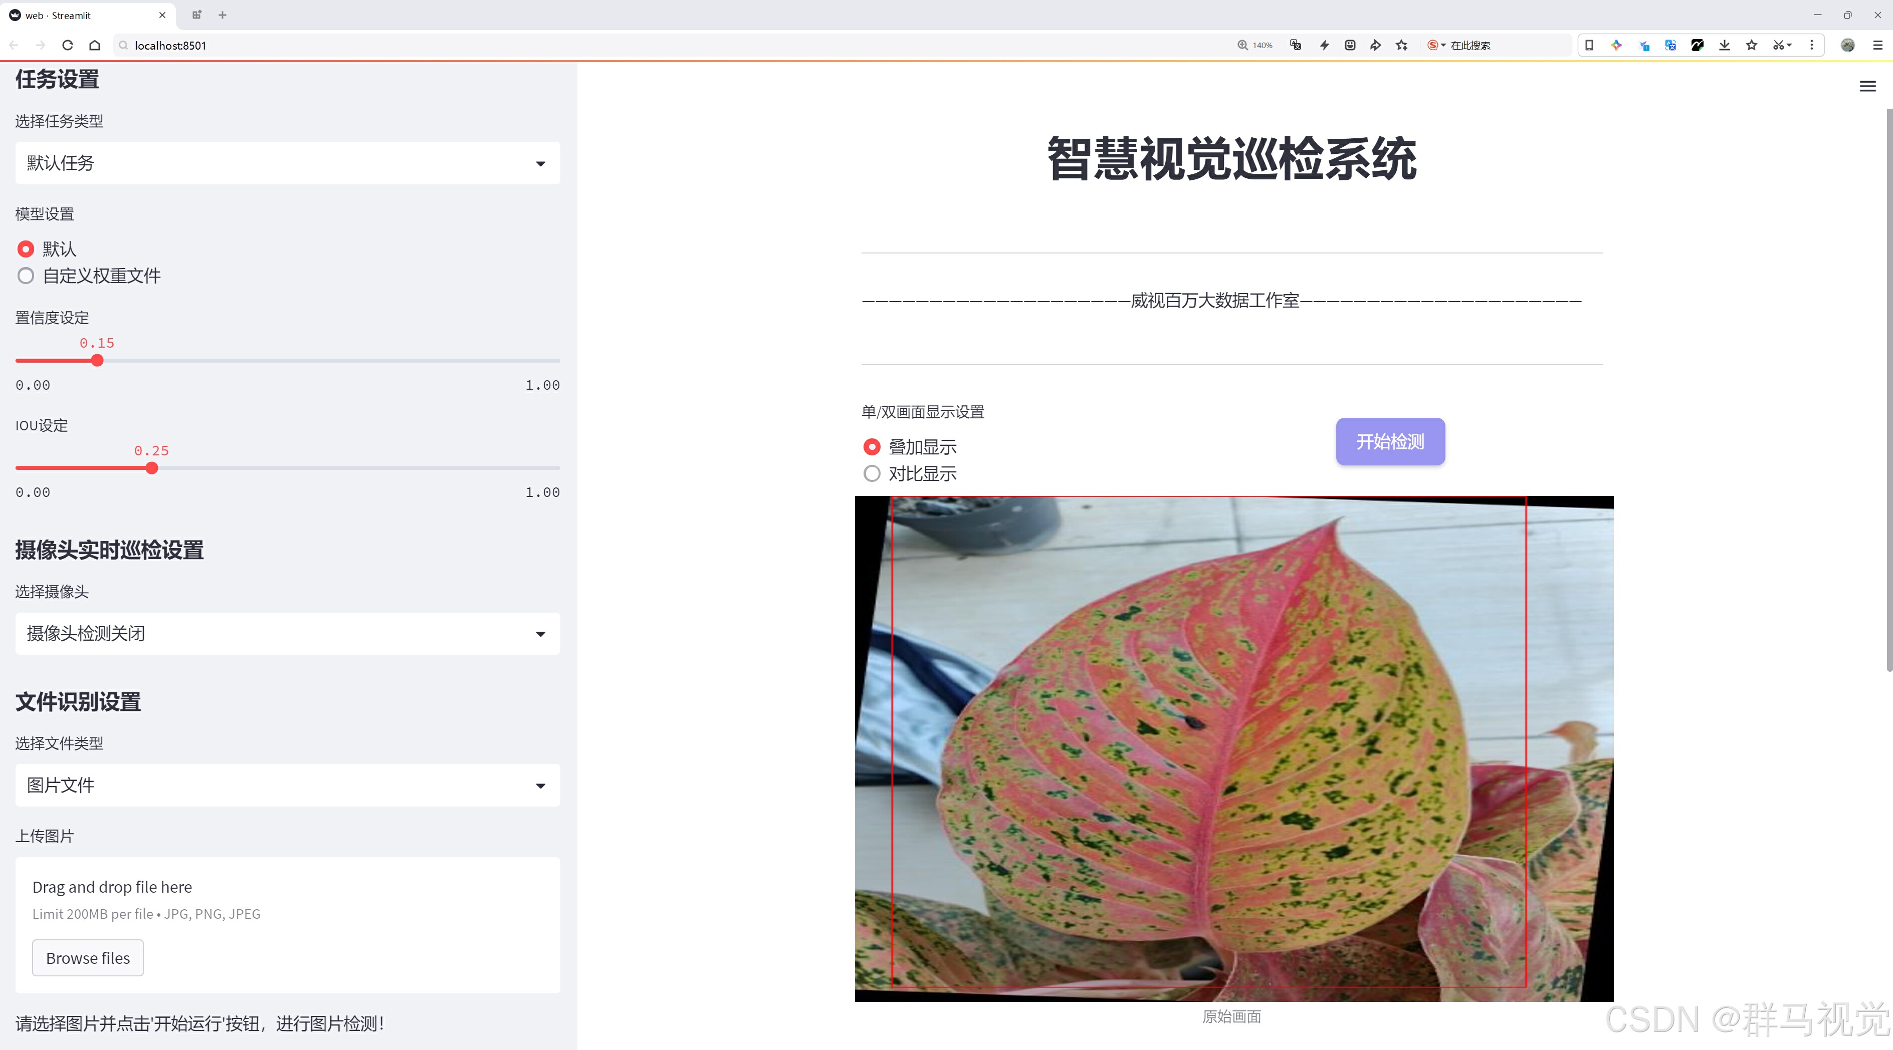
Task: Choose the 默认 model radio option
Action: [27, 249]
